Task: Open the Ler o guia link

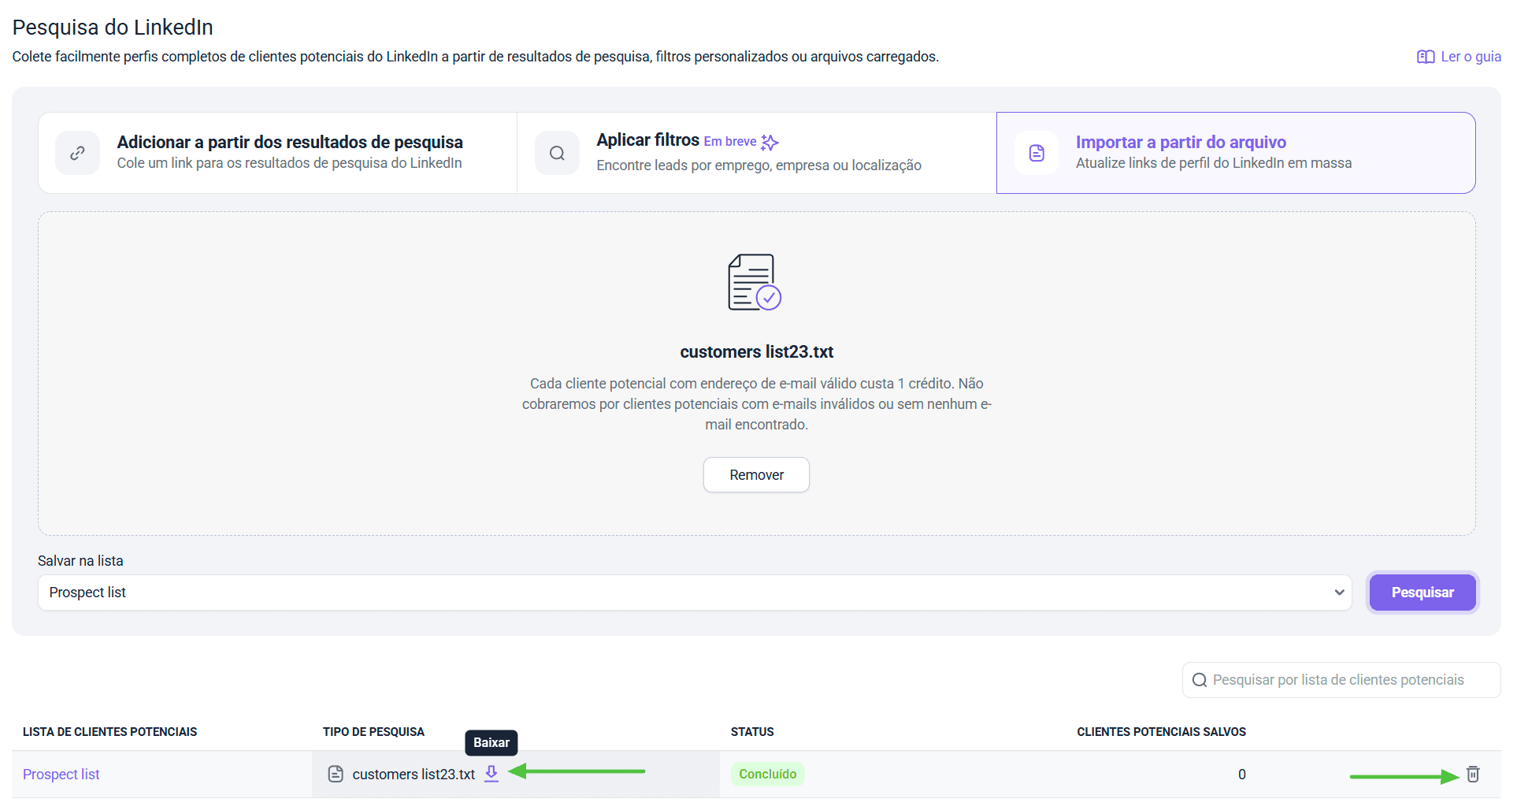Action: [x=1470, y=57]
